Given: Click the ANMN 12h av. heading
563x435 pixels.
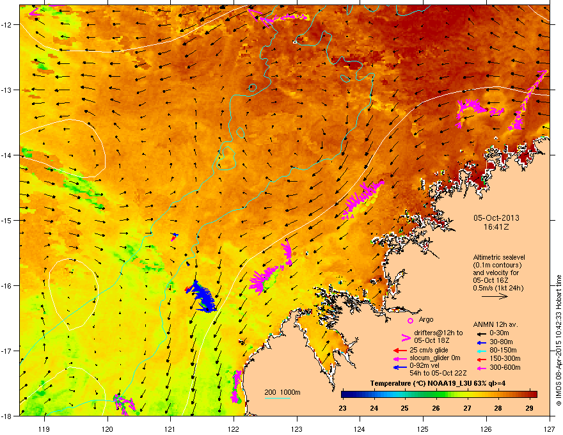Looking at the screenshot, I should coord(495,325).
